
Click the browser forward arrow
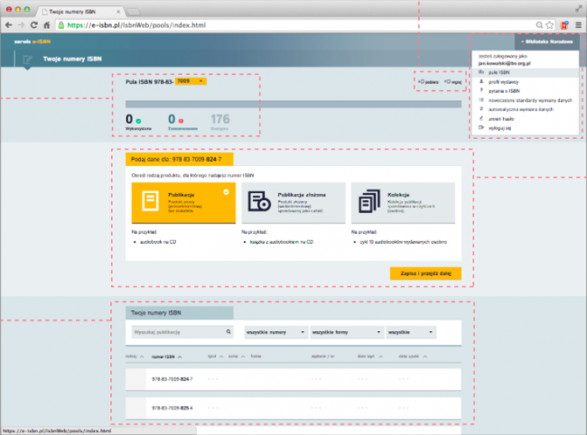(22, 25)
